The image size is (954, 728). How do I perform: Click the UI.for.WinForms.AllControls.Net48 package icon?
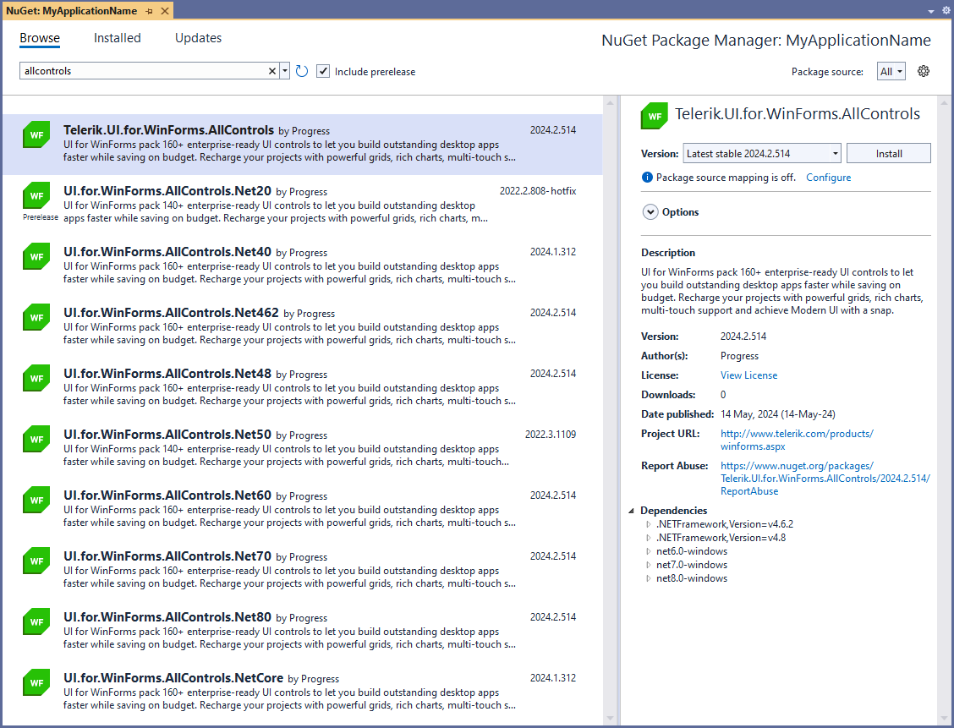(36, 378)
